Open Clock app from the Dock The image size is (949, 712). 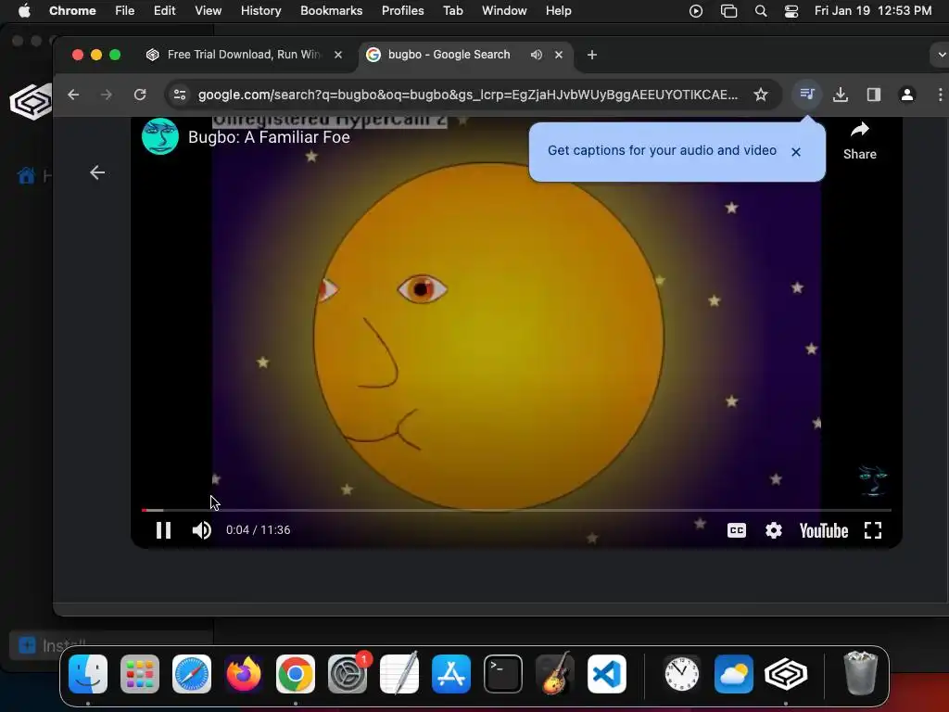click(681, 674)
